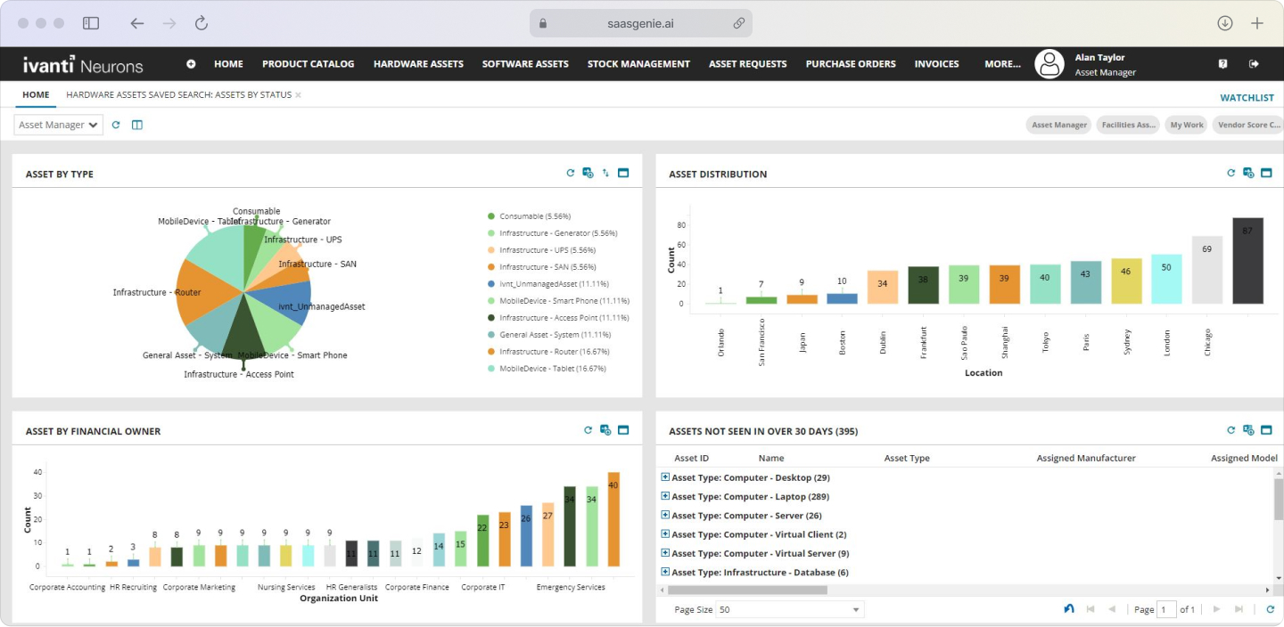
Task: Refresh dashboard using icon beside Asset Manager dropdown
Action: click(x=116, y=125)
